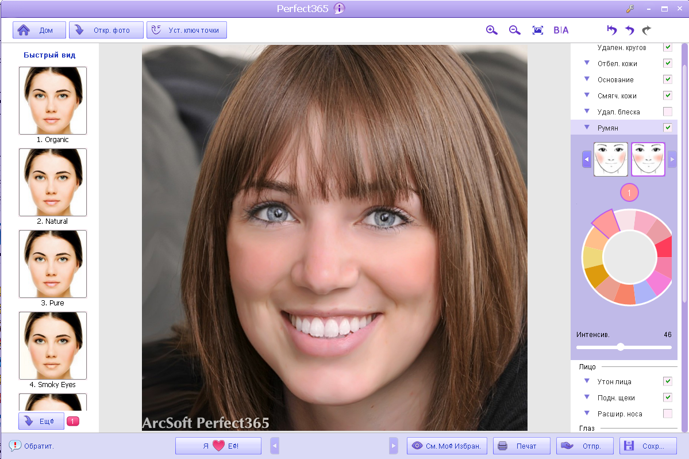Click the Ещё more styles button

(x=41, y=421)
